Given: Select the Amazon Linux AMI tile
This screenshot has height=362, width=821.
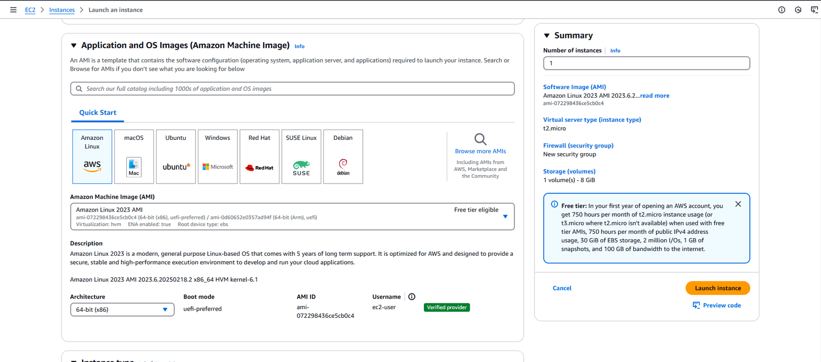Looking at the screenshot, I should click(x=92, y=156).
